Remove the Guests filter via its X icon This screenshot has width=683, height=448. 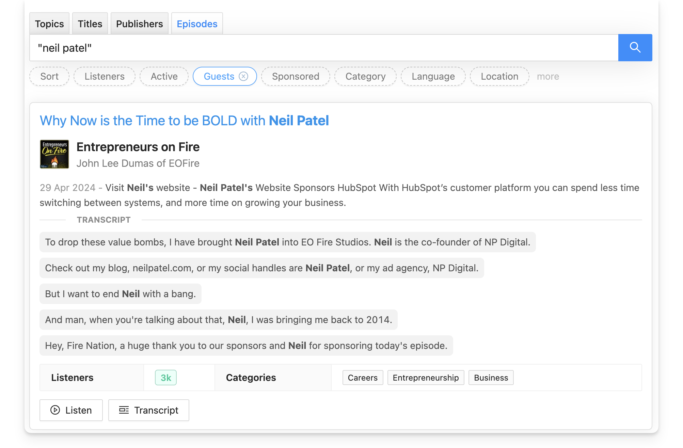[x=243, y=76]
